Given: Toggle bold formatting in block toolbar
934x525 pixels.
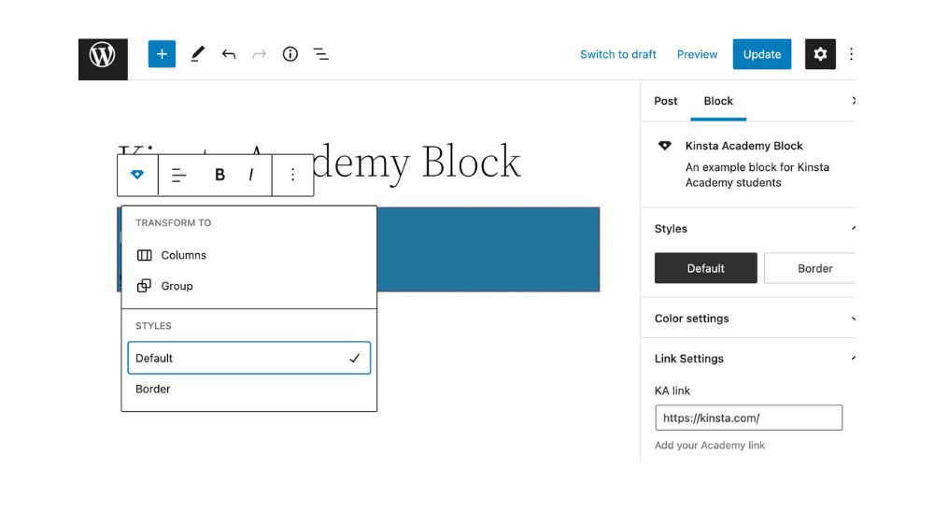Looking at the screenshot, I should tap(219, 175).
